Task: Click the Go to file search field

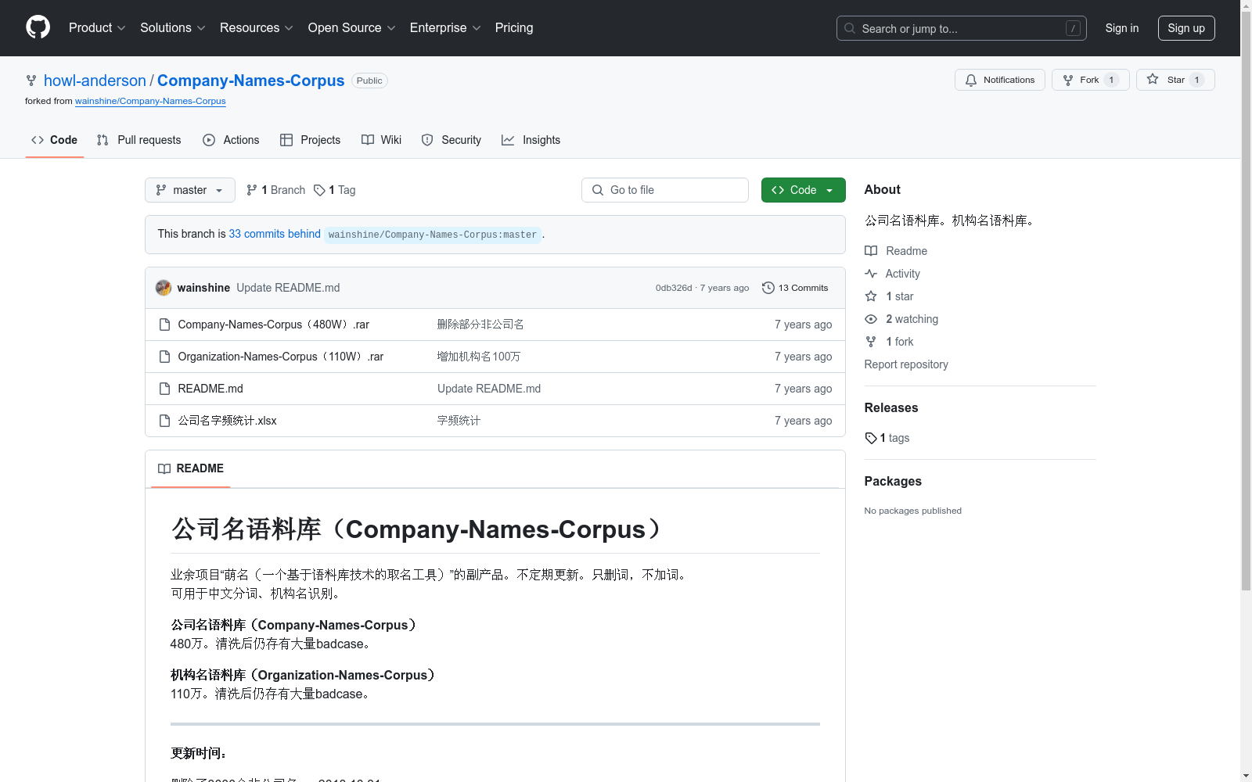Action: tap(665, 190)
